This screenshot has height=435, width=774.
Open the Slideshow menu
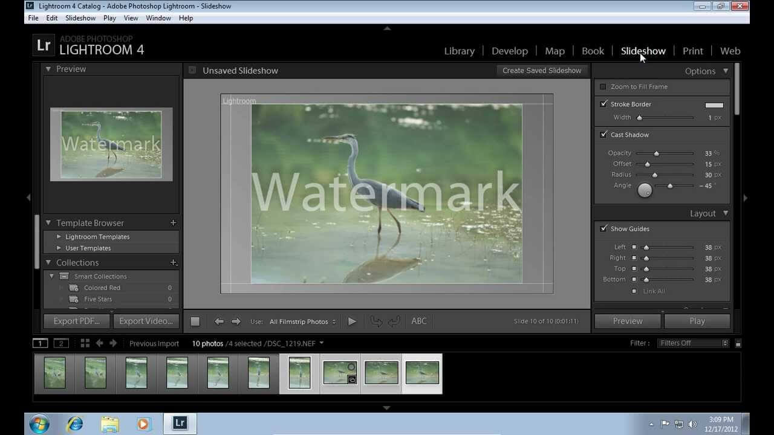click(80, 18)
